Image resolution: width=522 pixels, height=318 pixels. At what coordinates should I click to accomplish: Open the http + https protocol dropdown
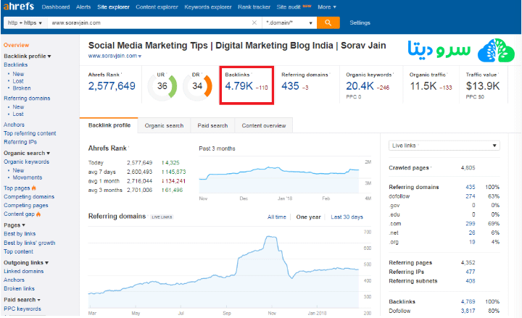click(x=25, y=23)
